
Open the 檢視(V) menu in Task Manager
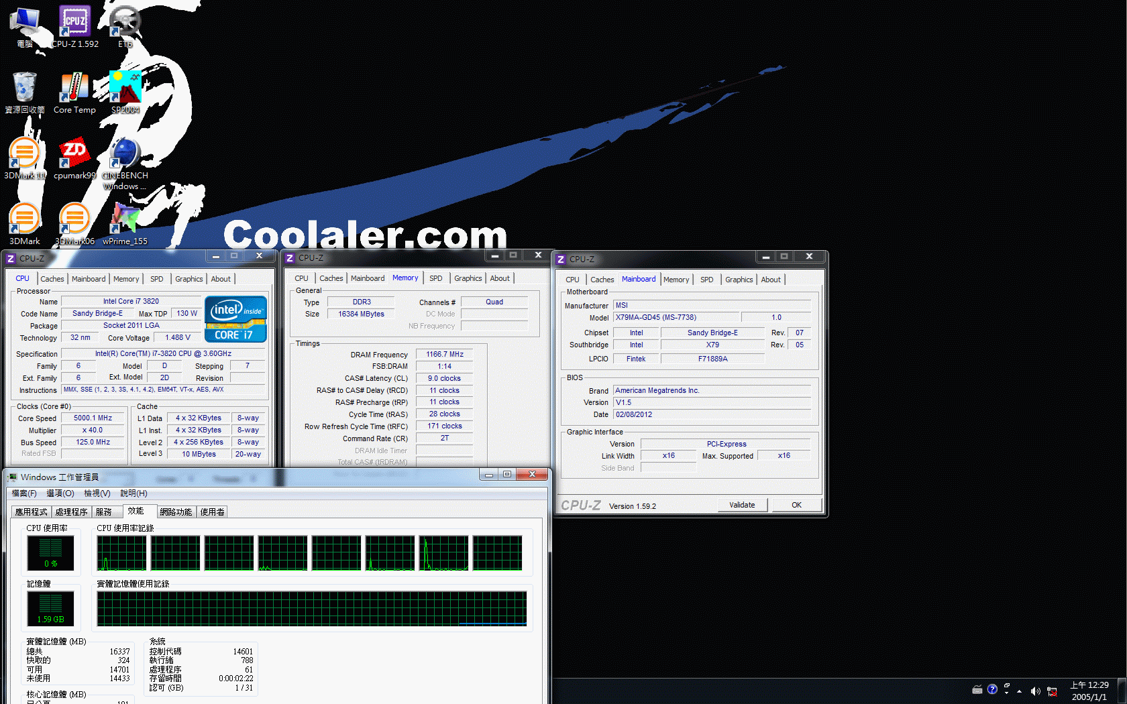(97, 493)
